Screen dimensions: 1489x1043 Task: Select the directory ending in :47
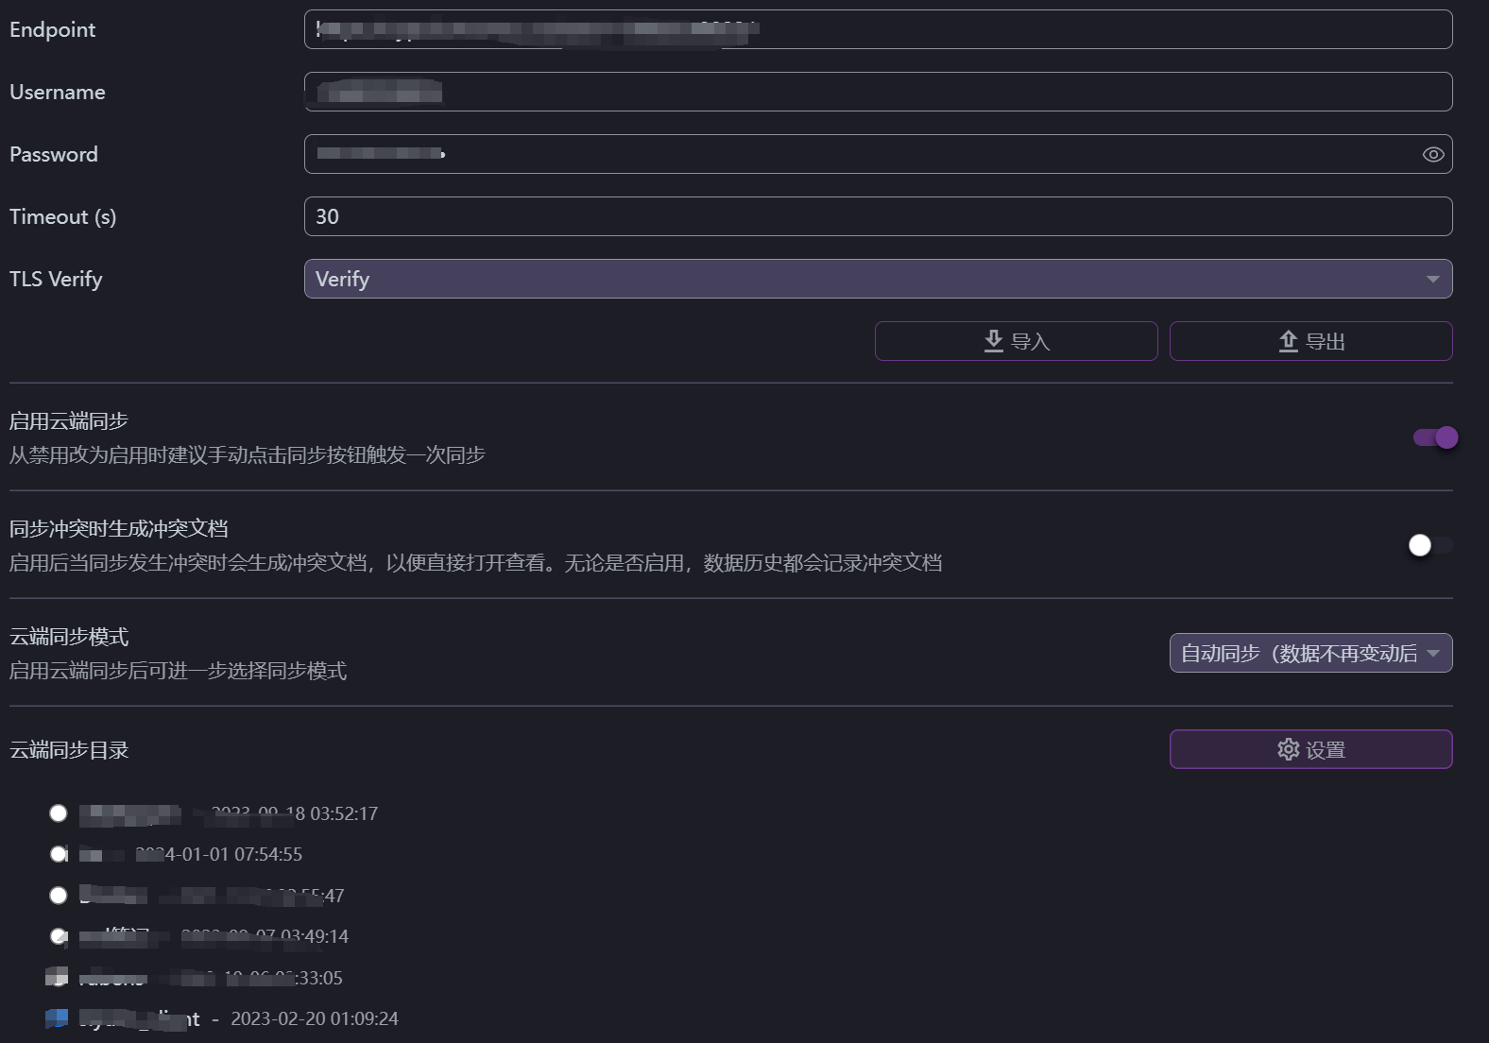point(59,896)
